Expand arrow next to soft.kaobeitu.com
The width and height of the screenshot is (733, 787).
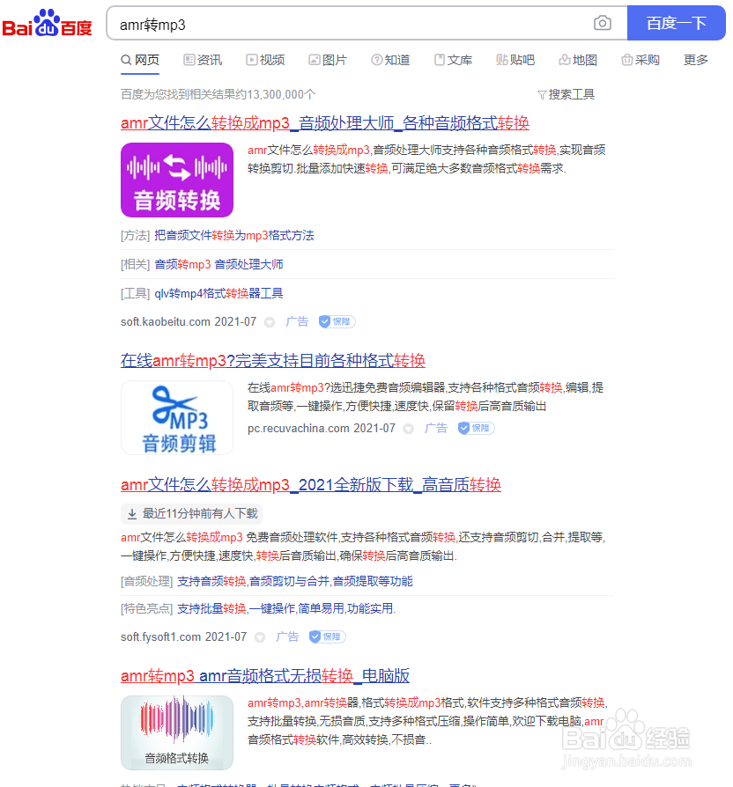270,322
